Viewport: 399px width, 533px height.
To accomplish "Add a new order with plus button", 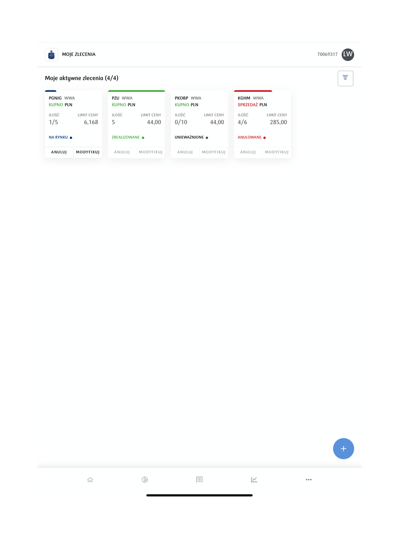I will (x=344, y=449).
